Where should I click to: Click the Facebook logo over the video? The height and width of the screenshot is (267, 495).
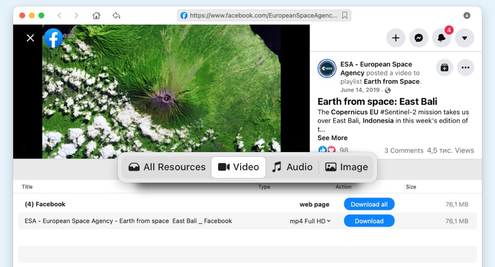click(53, 38)
